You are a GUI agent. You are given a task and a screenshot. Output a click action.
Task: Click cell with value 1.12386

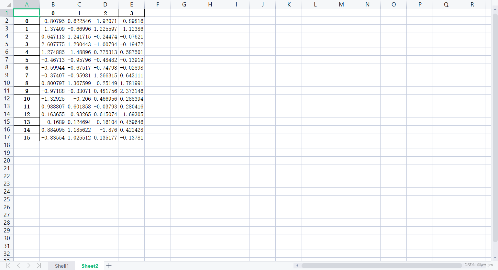131,28
